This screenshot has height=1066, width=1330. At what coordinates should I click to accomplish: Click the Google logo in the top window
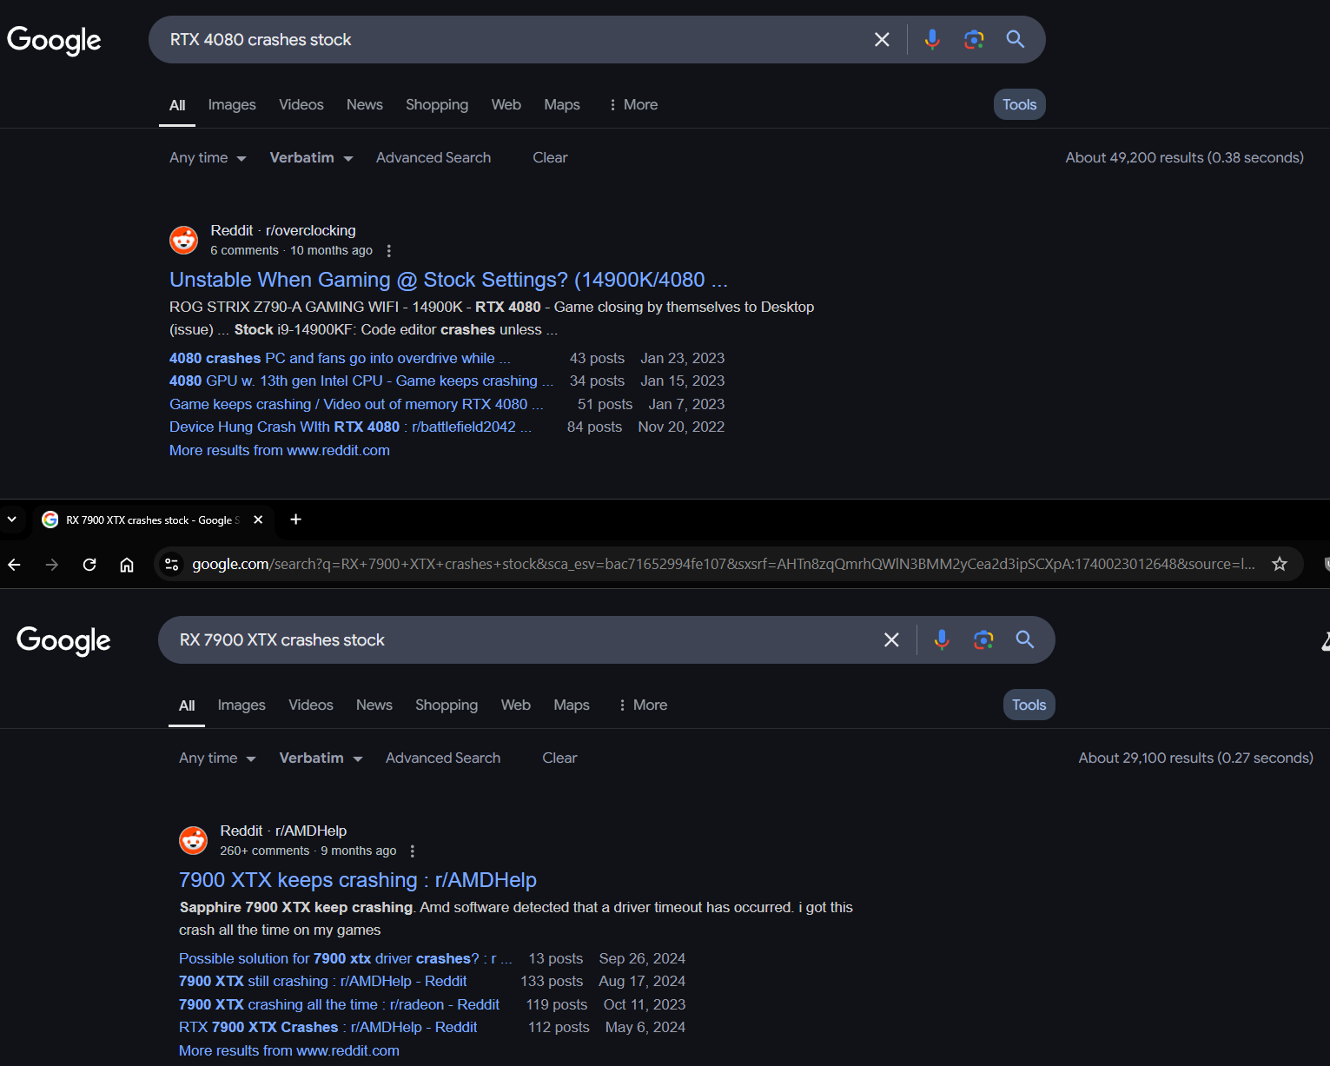(x=54, y=40)
